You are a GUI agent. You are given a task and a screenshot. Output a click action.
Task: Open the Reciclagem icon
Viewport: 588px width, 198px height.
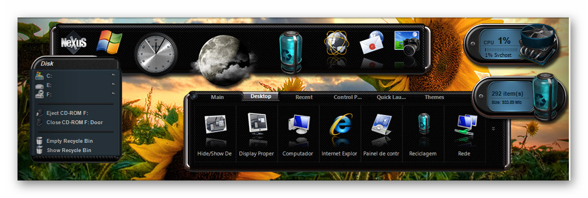tap(424, 124)
